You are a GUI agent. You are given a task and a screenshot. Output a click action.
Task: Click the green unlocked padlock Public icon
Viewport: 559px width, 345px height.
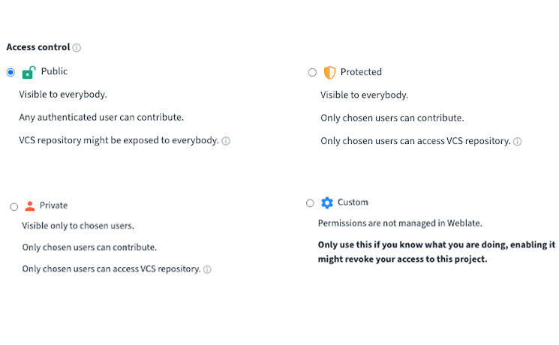click(29, 73)
